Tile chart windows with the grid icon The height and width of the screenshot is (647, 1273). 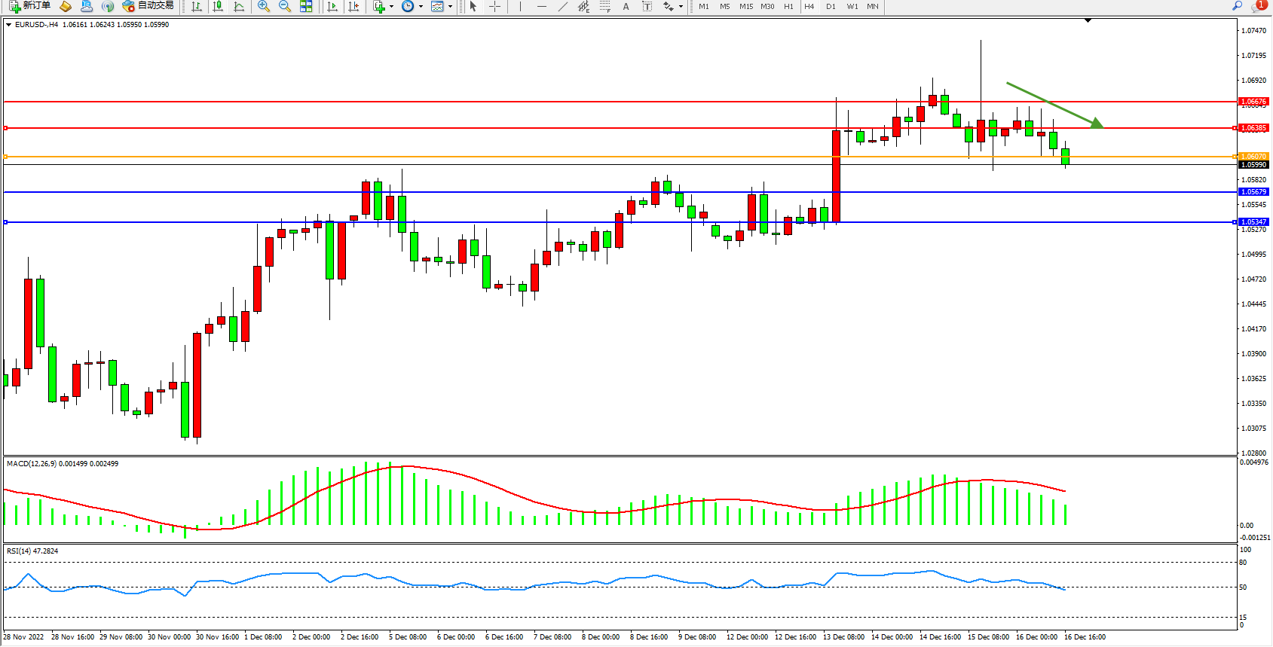306,6
